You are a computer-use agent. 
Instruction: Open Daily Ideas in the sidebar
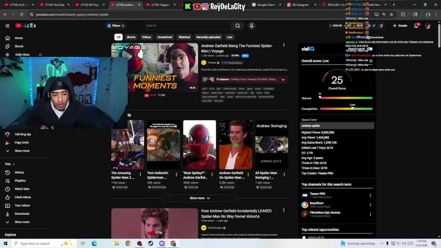coord(22,54)
